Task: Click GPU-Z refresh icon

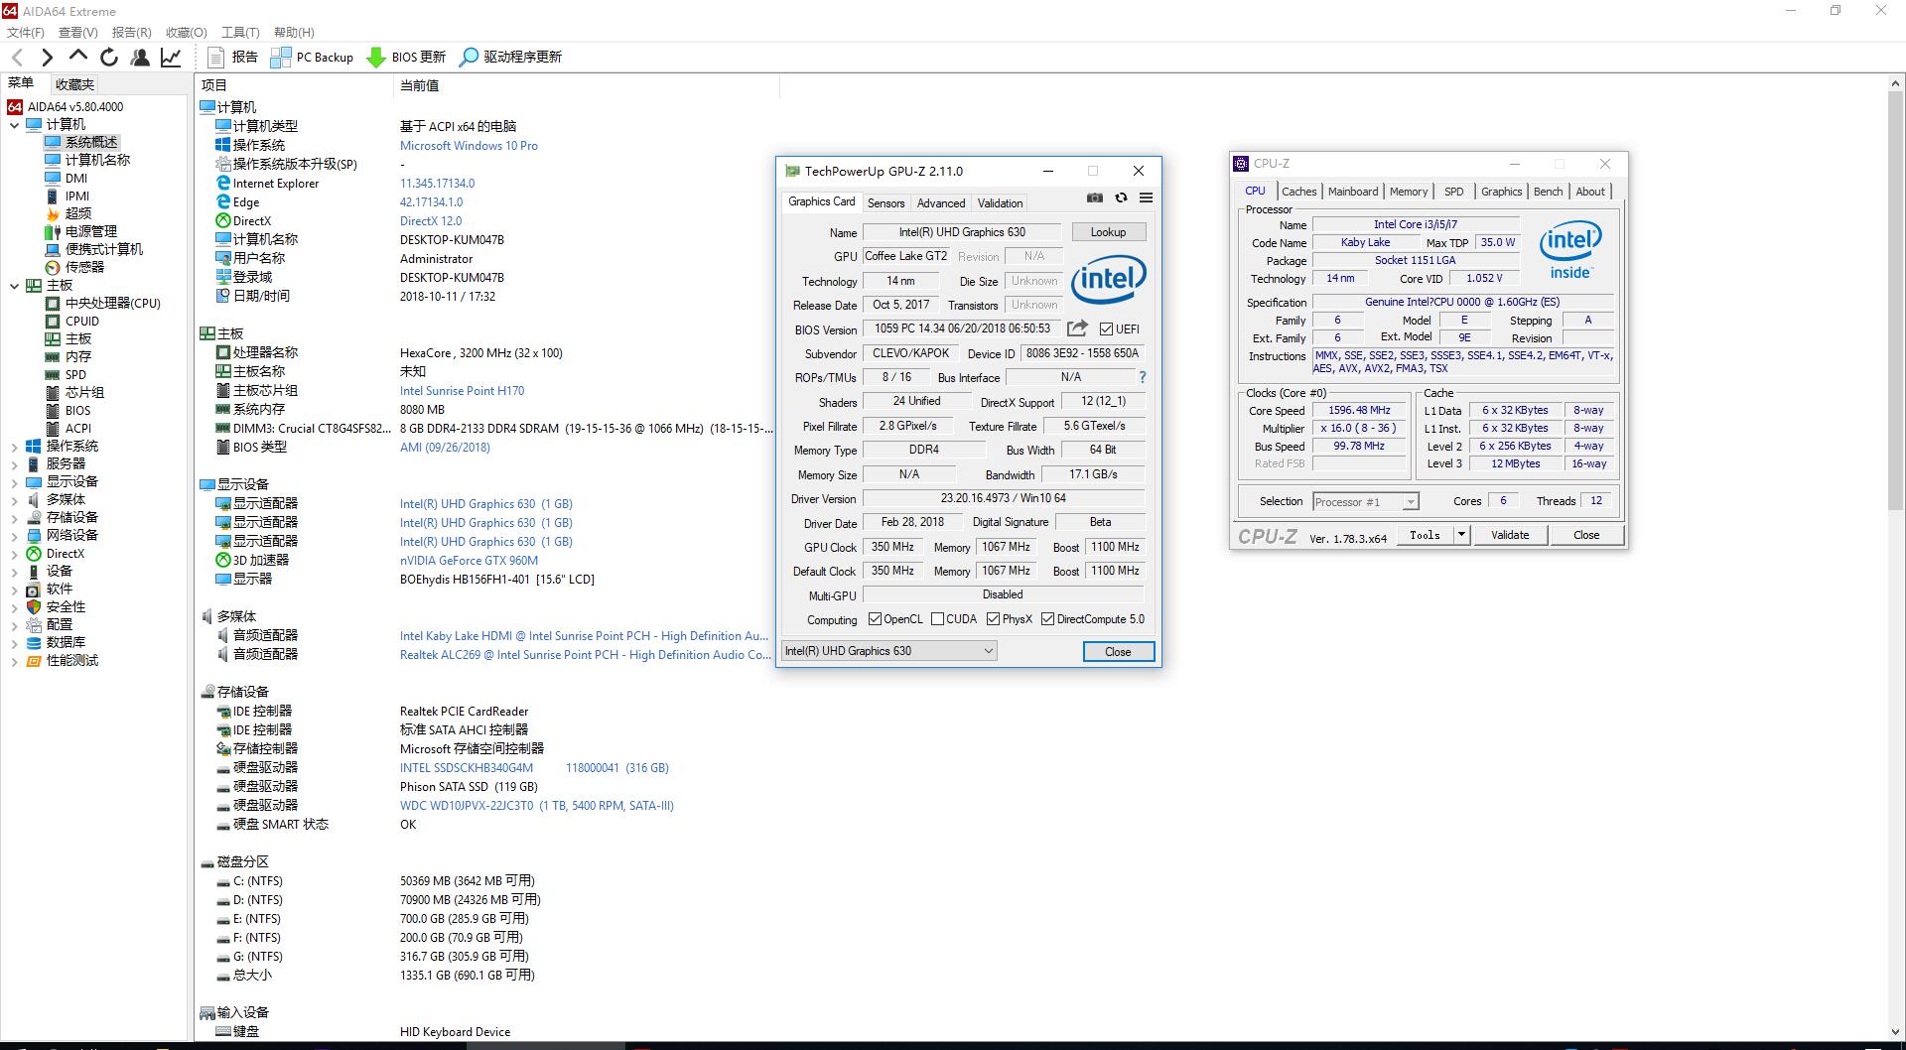Action: click(1121, 198)
